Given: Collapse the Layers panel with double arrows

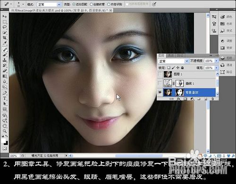Looking at the screenshot, I should pyautogui.click(x=211, y=55).
